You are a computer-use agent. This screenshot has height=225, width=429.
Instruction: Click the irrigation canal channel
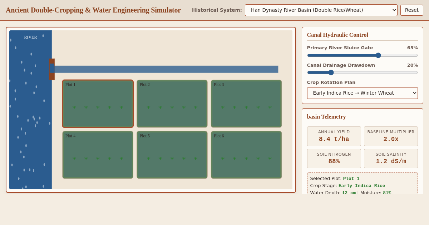coord(166,69)
